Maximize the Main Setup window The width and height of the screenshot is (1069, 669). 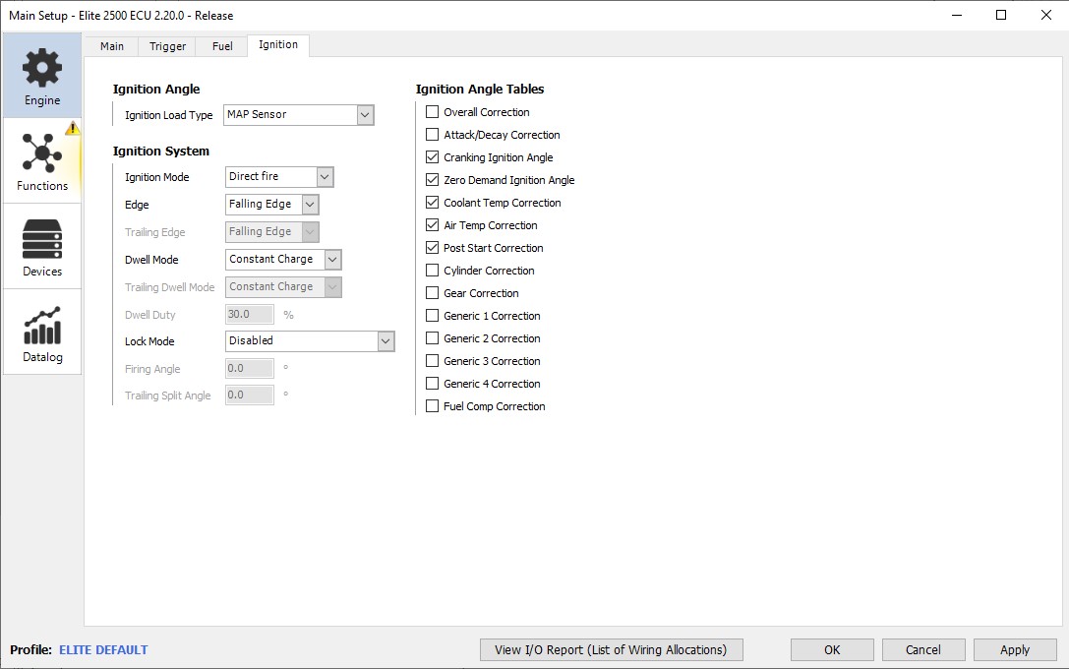click(x=1001, y=15)
